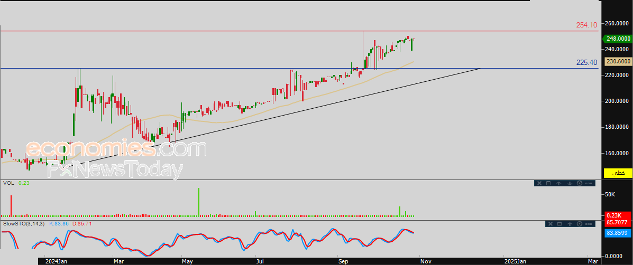Click the 50K volume axis label
Image resolution: width=633 pixels, height=265 pixels.
609,194
